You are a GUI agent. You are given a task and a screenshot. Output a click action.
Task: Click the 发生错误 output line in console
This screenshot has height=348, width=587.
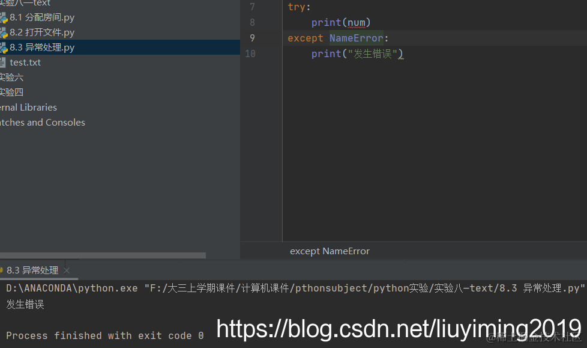(x=25, y=304)
